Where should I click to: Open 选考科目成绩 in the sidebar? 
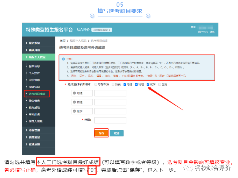[37, 93]
